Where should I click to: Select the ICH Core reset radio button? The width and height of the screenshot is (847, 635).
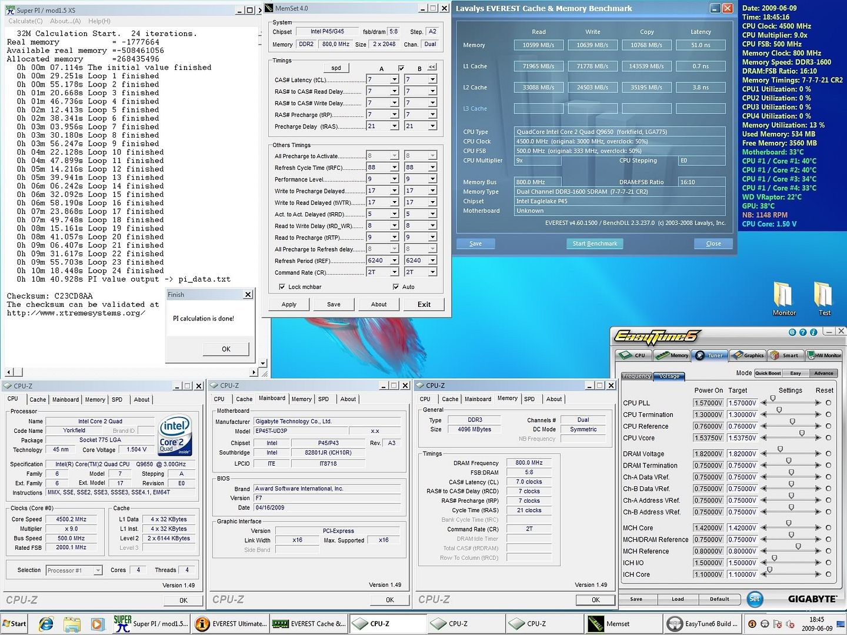pos(829,574)
